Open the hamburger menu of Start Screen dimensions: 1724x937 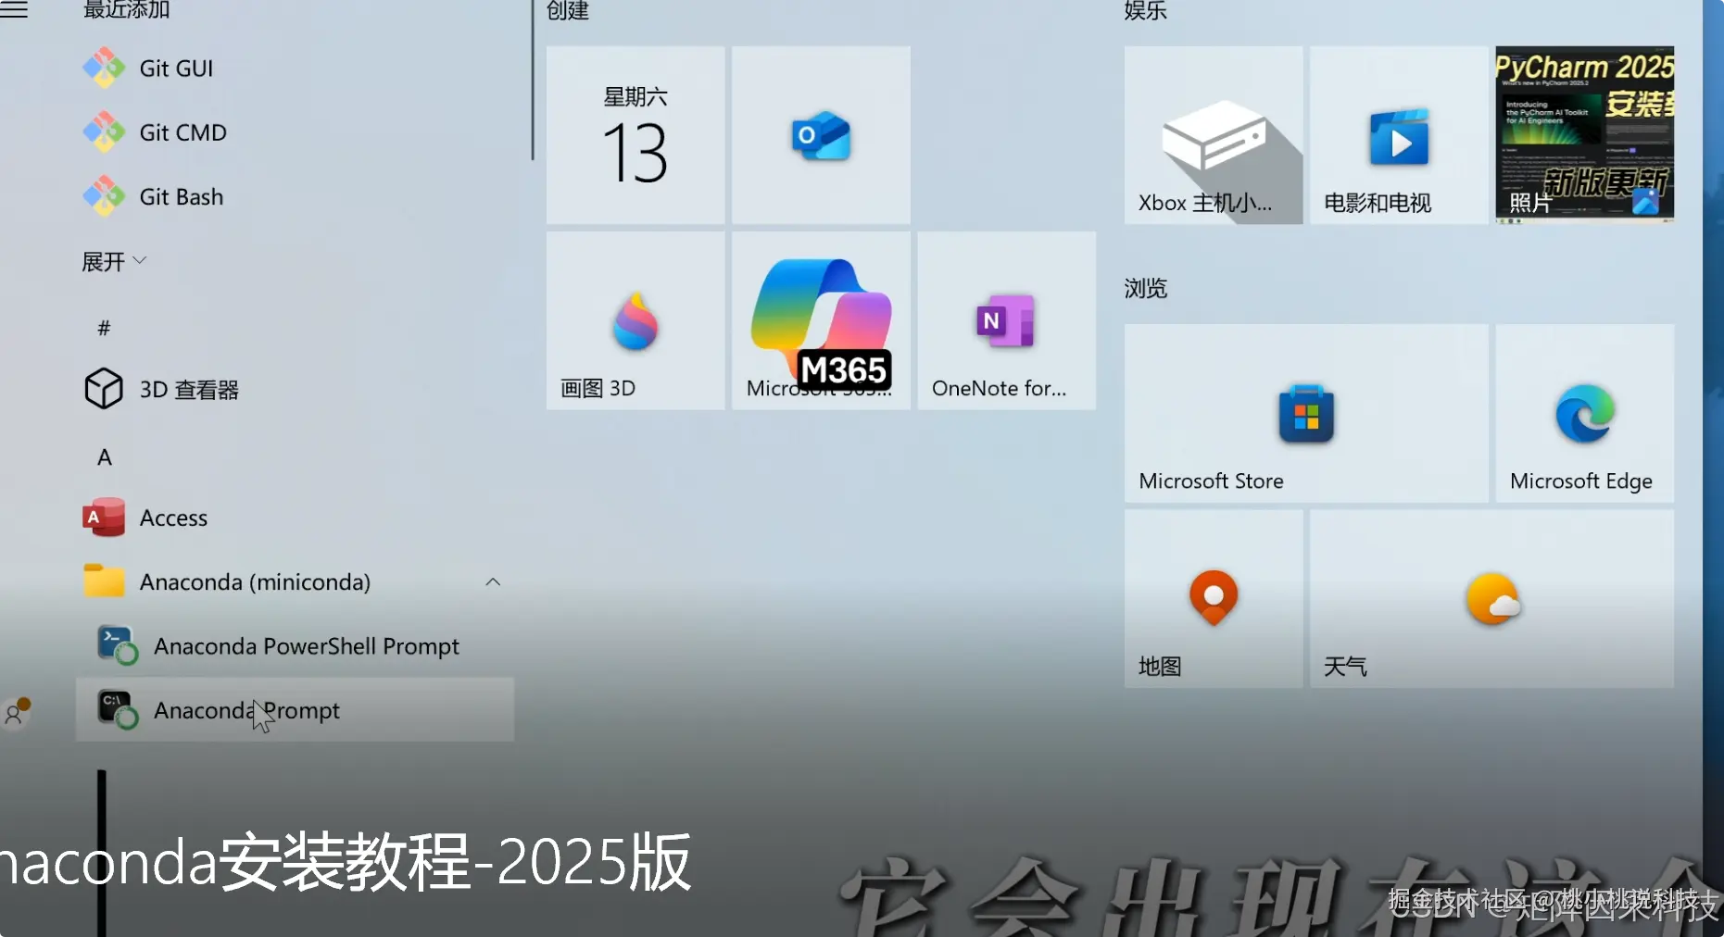pyautogui.click(x=14, y=10)
